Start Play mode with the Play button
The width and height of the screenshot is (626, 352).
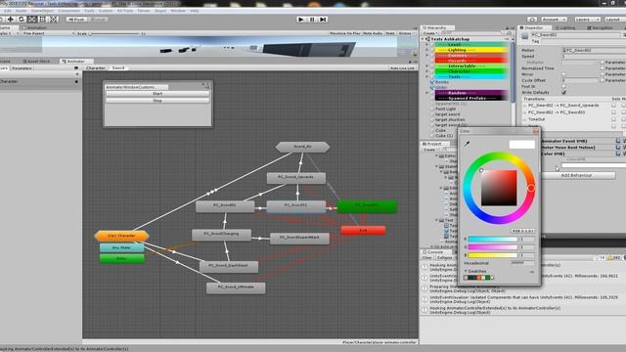coord(301,20)
